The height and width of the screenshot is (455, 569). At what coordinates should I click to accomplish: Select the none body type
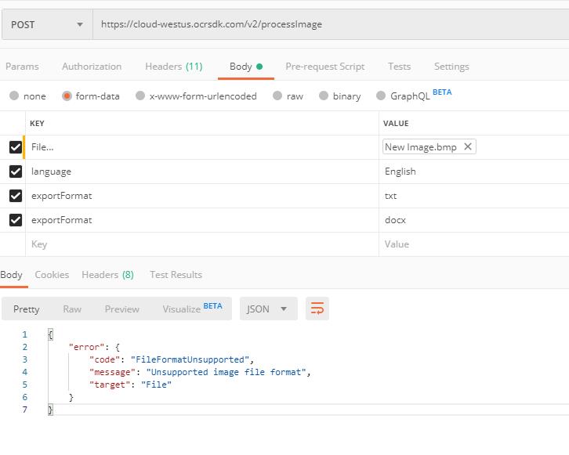pyautogui.click(x=14, y=96)
